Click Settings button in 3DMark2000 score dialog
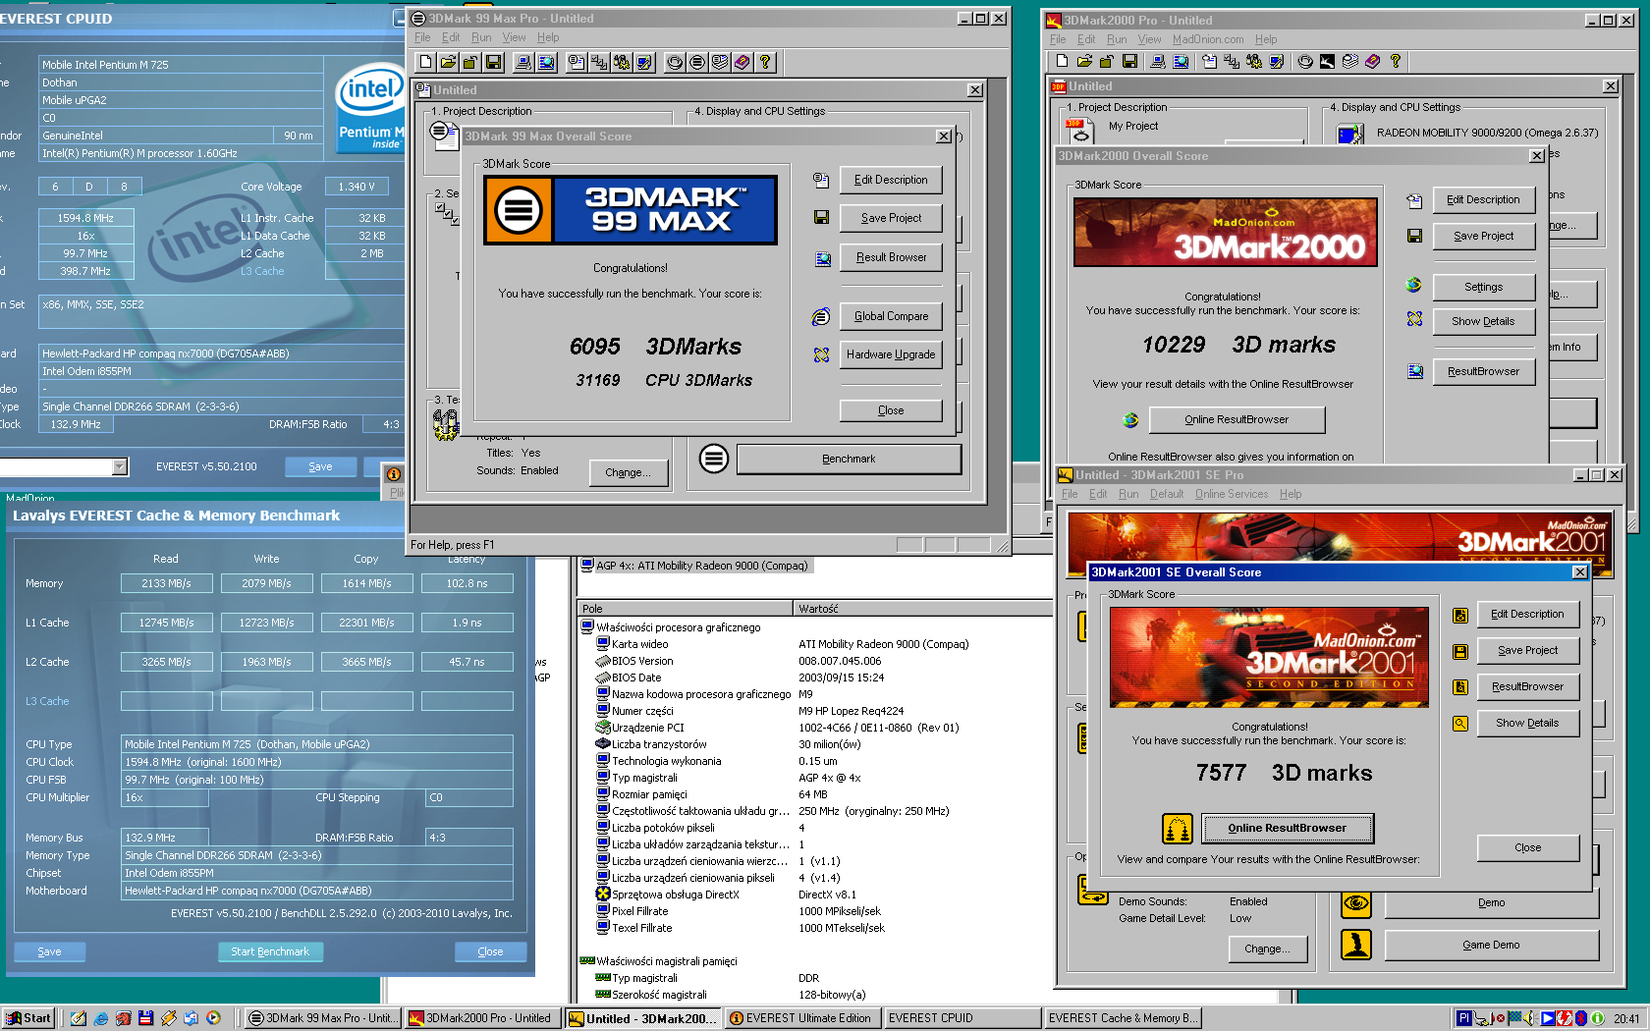This screenshot has width=1650, height=1031. point(1483,287)
